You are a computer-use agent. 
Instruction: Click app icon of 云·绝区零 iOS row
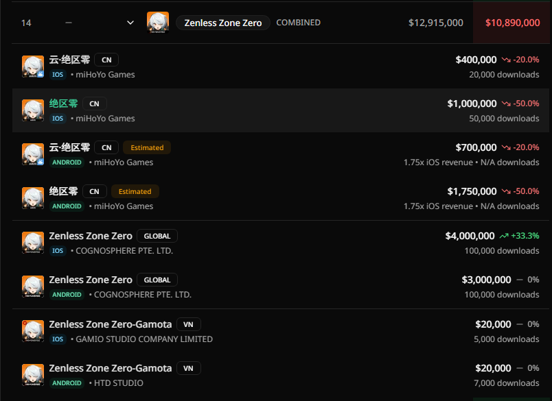coord(33,66)
